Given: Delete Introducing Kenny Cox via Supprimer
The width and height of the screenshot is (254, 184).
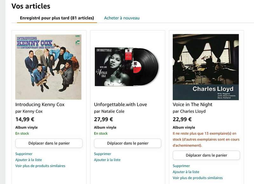Looking at the screenshot, I should click(24, 154).
